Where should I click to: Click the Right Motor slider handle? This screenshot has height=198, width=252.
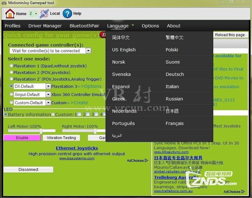[95, 131]
